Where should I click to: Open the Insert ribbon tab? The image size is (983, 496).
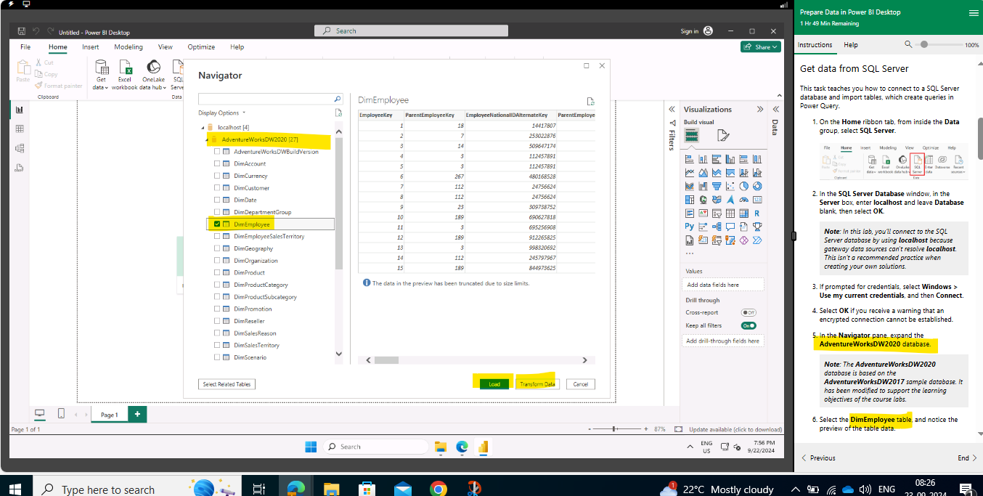click(90, 46)
